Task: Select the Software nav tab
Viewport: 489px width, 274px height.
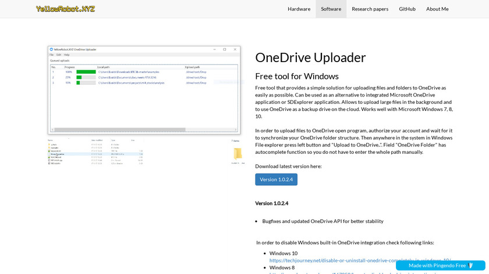Action: 331,9
